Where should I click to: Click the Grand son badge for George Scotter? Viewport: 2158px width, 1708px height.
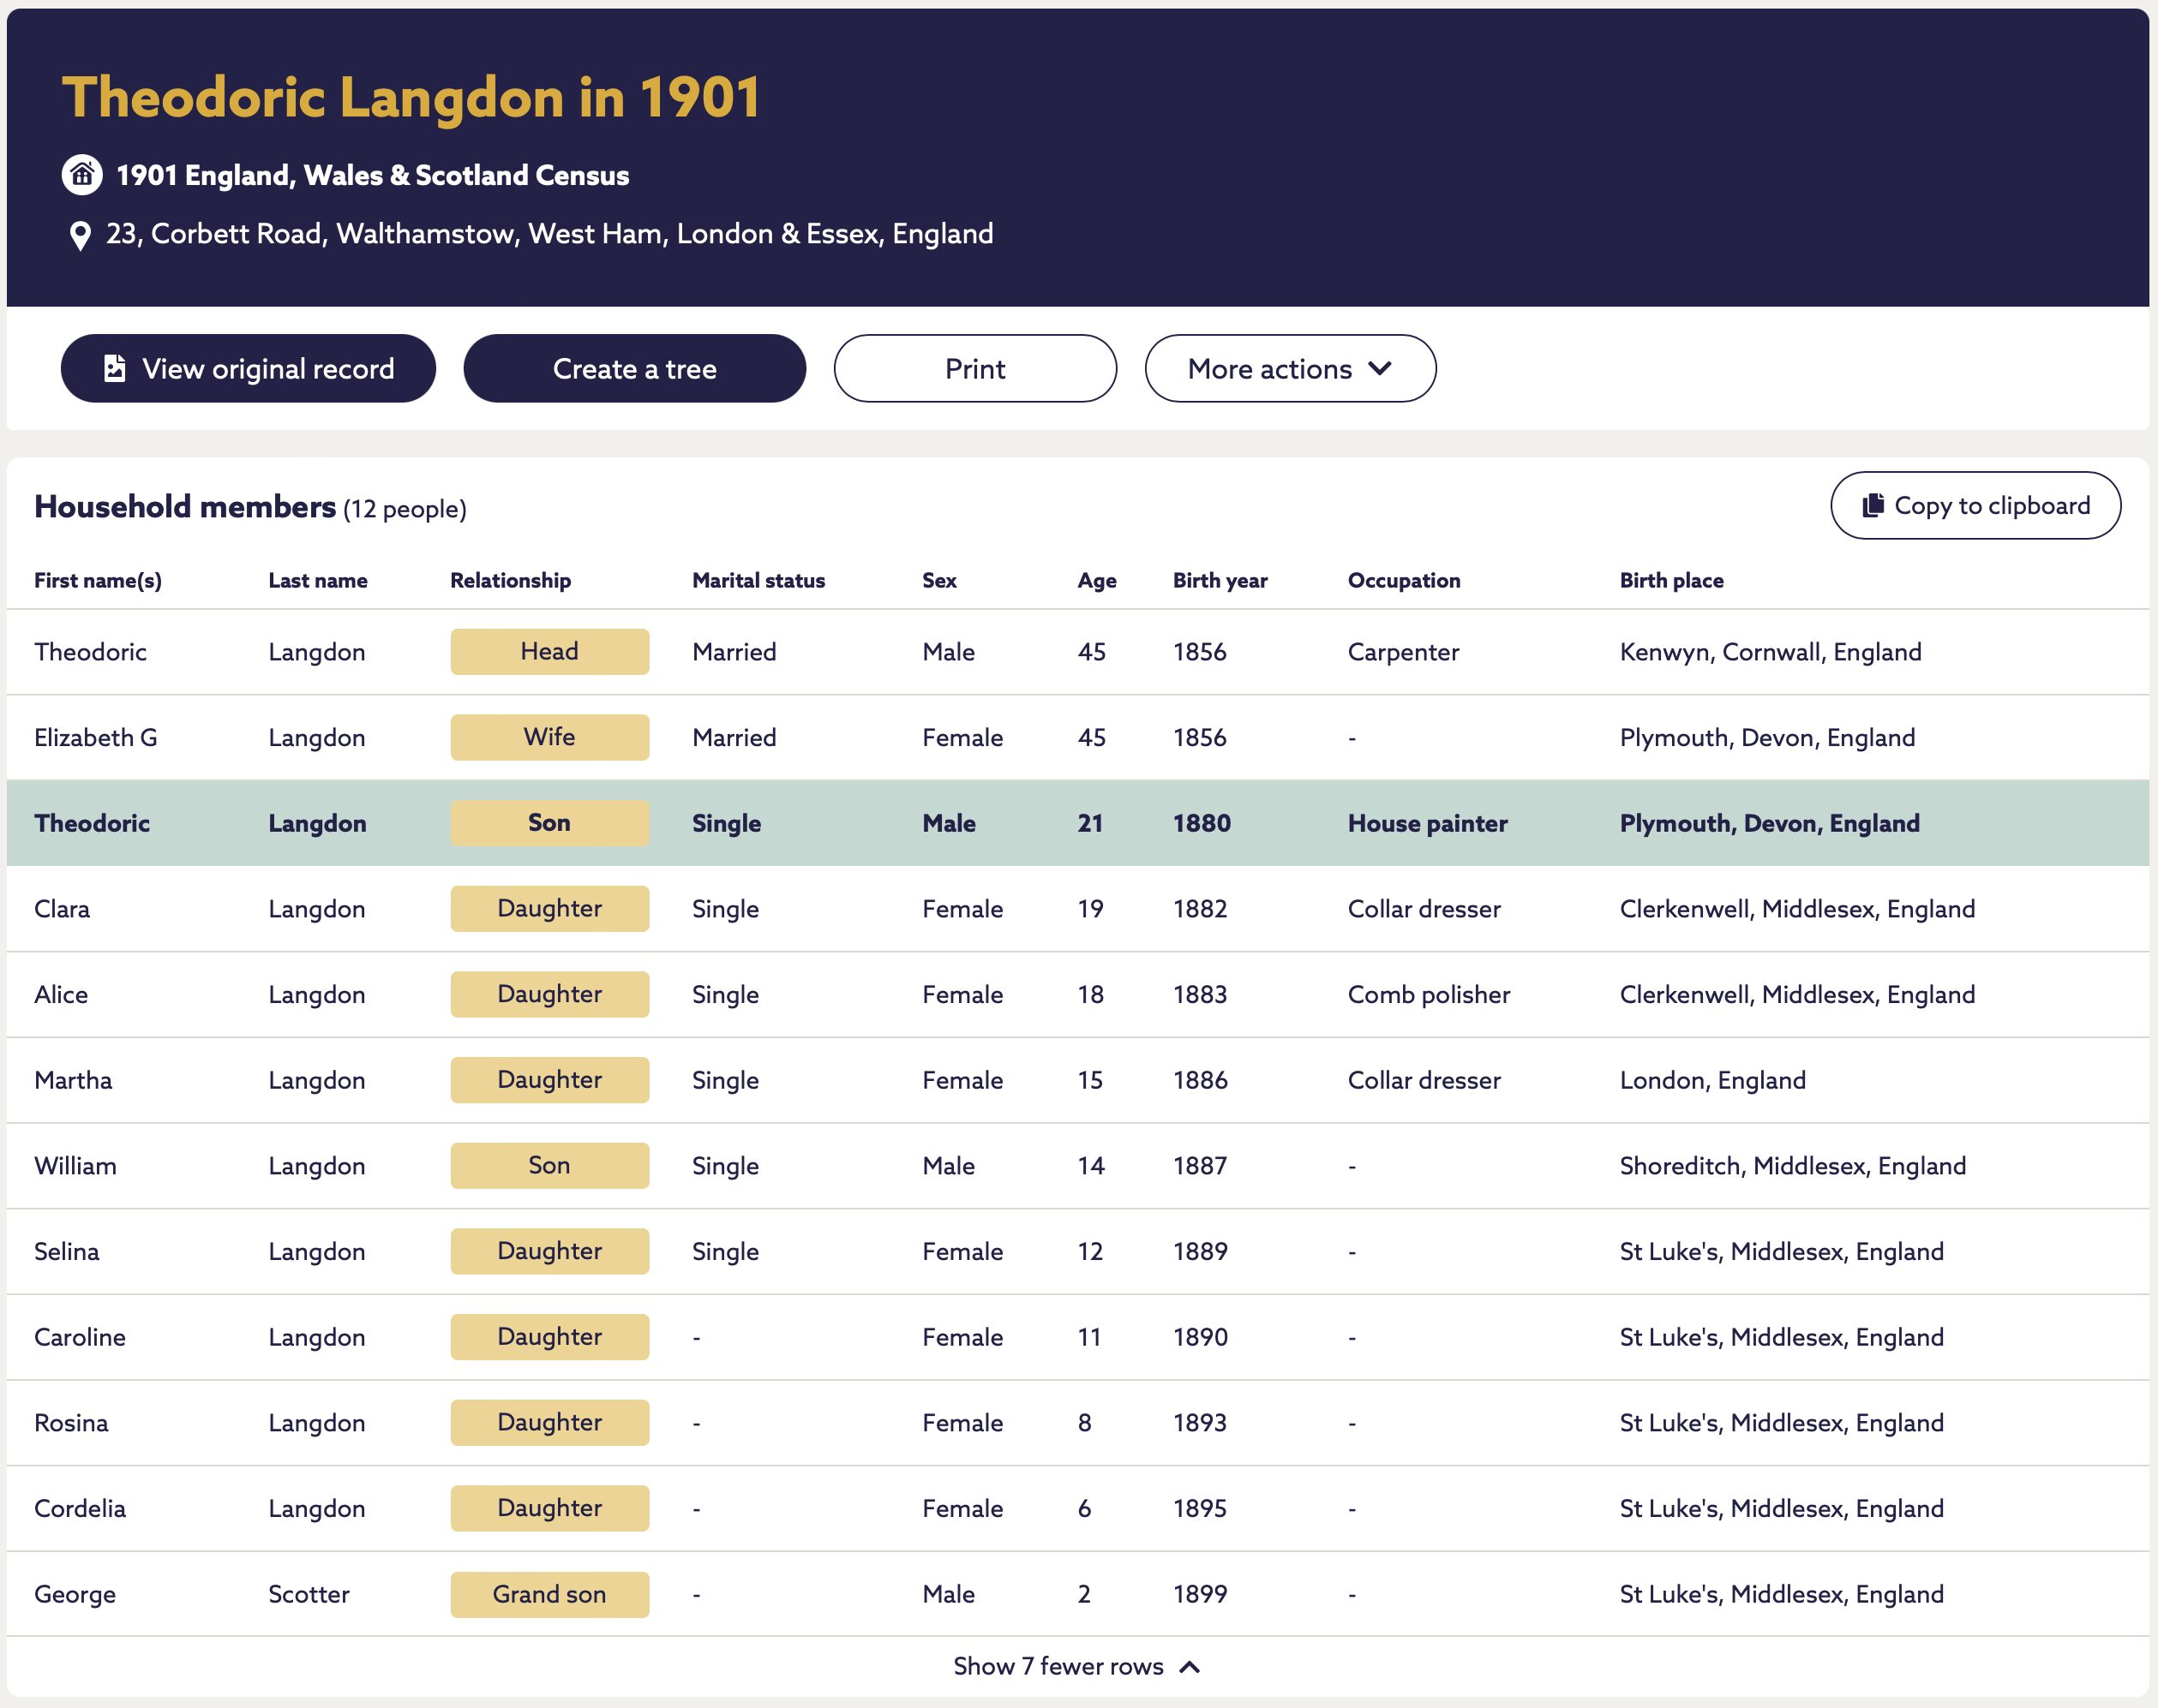click(x=549, y=1594)
